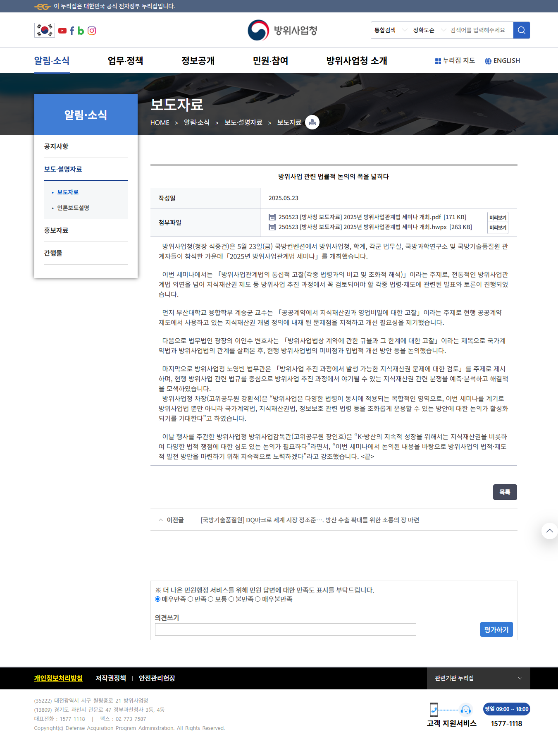Screen dimensions: 558x739
Task: Click the customer support phone icon
Action: [x=434, y=710]
